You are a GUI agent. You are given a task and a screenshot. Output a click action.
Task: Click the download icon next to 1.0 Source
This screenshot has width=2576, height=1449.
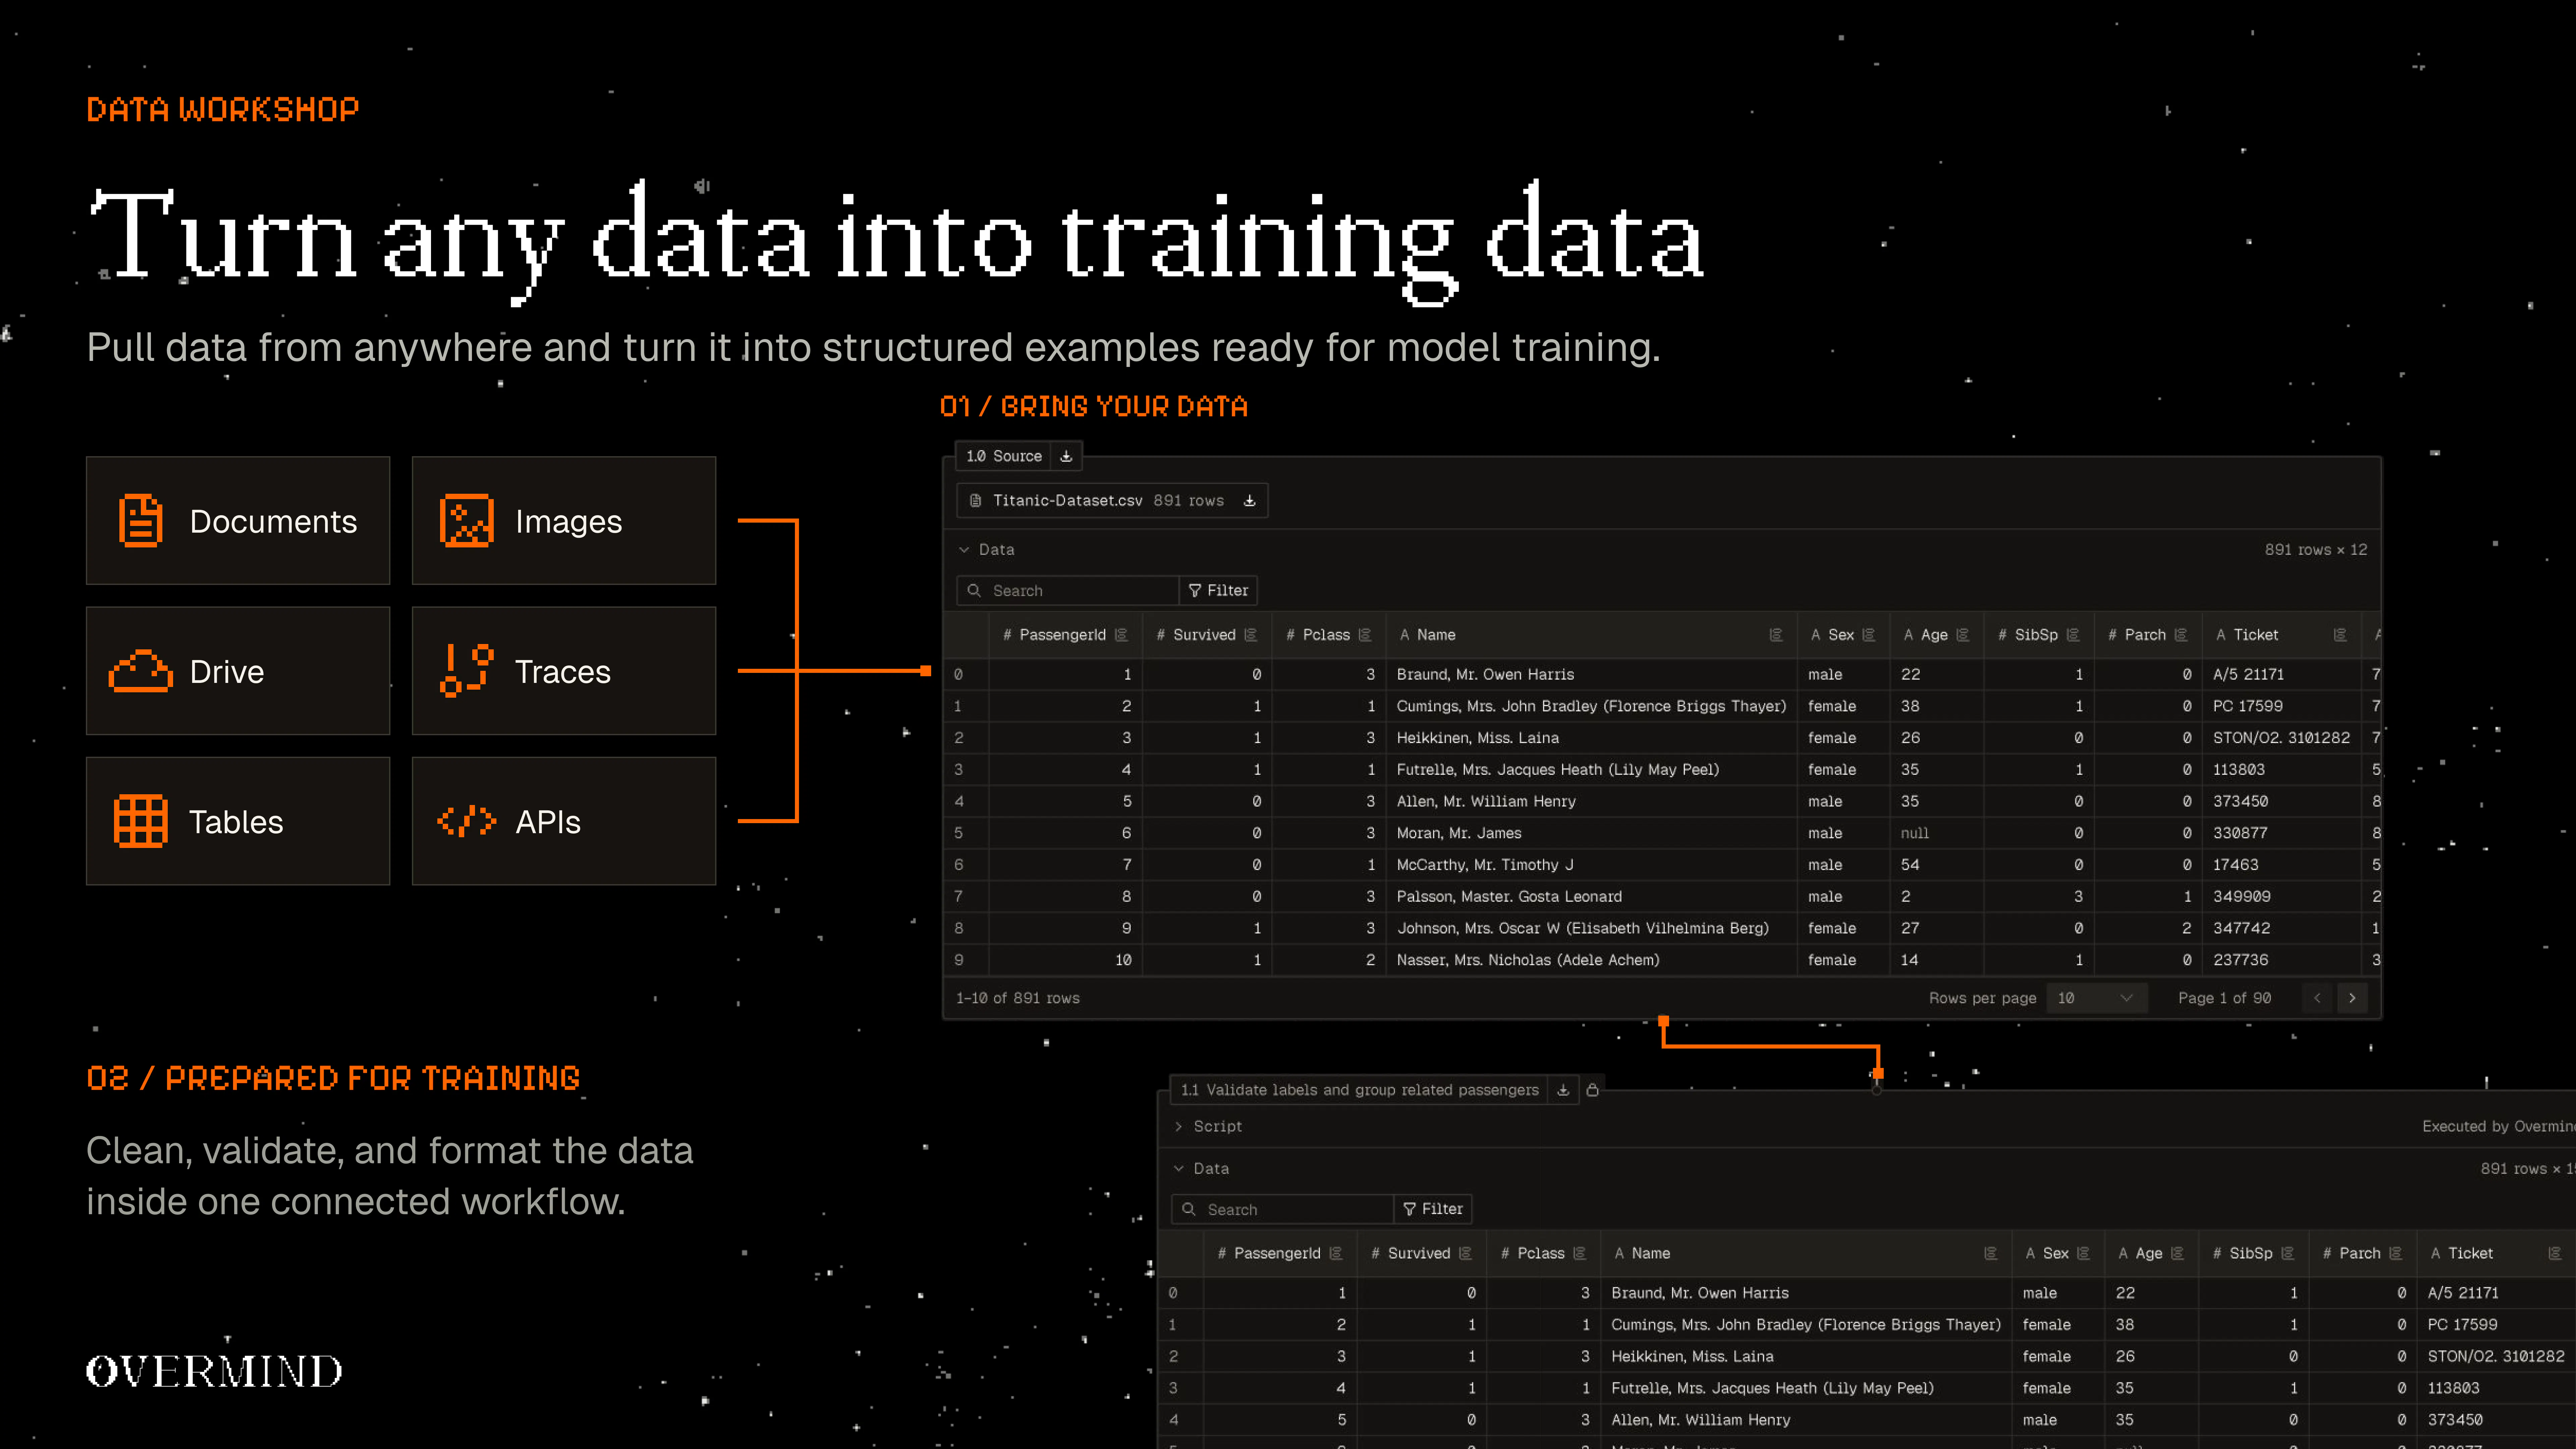coord(1066,456)
